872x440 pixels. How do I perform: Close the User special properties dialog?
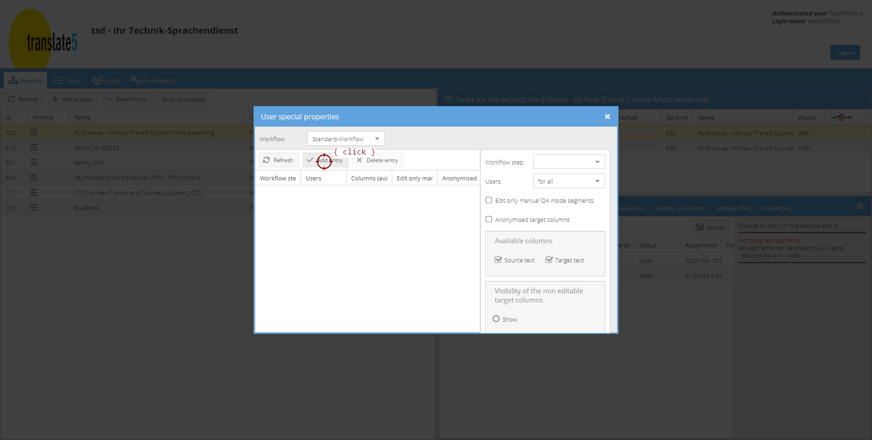(607, 117)
